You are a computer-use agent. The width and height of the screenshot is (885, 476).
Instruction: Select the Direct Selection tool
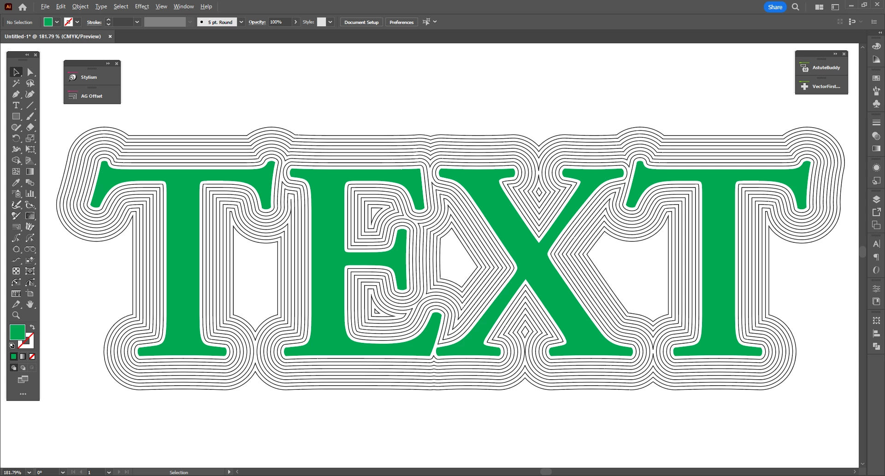(x=30, y=72)
